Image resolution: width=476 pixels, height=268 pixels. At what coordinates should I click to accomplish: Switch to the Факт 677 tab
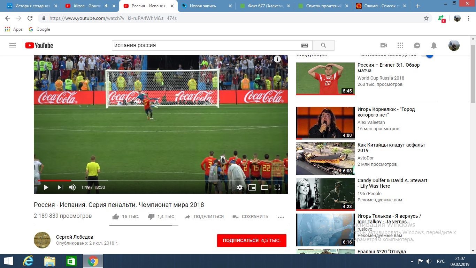(264, 6)
